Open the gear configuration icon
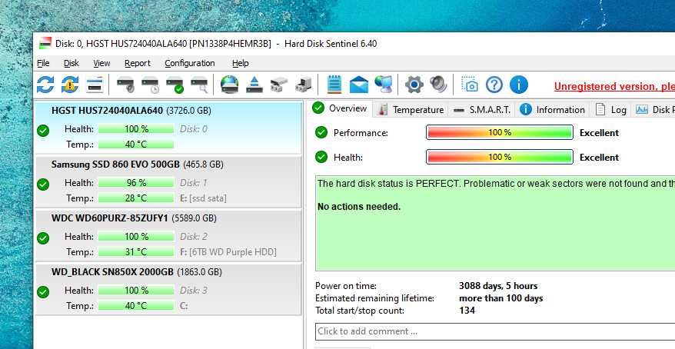 point(414,85)
